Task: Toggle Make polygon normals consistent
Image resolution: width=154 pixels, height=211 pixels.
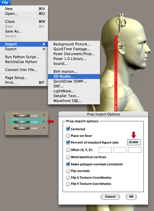Action: (x=68, y=164)
